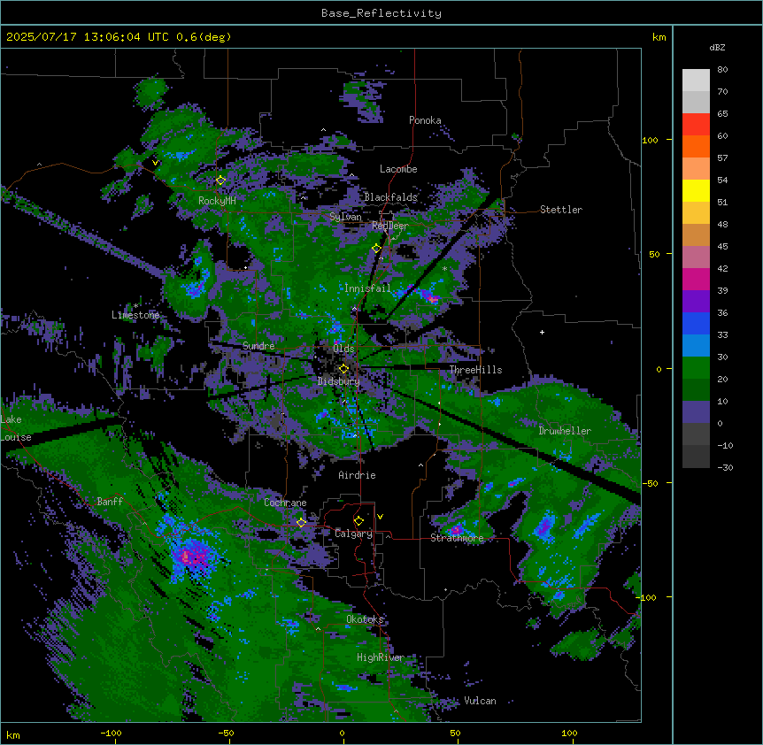Click the Blackfalds label

[390, 197]
